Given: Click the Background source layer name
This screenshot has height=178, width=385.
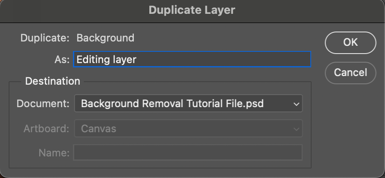Looking at the screenshot, I should click(105, 38).
